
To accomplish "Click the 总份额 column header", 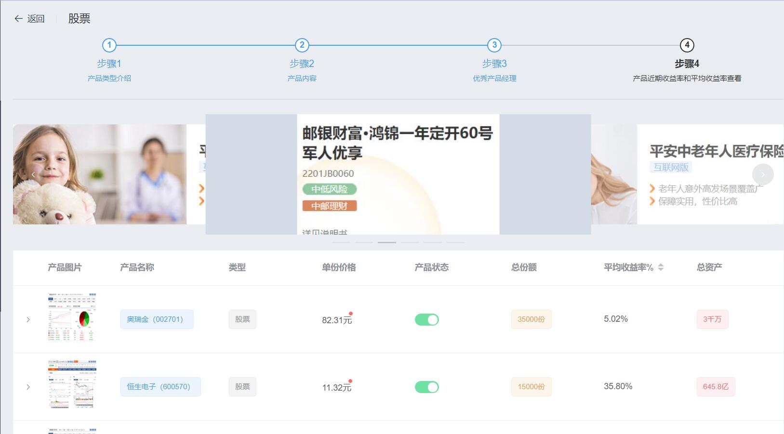I will click(524, 267).
